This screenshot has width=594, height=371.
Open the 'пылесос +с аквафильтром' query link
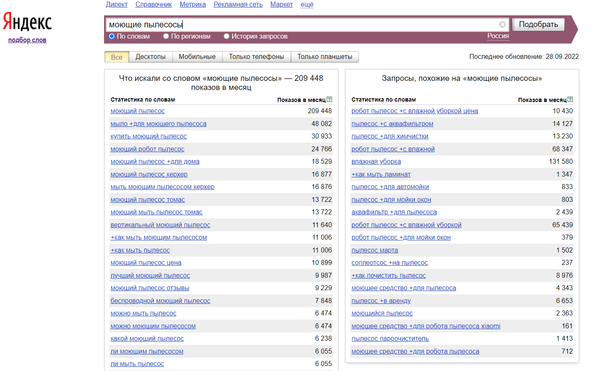point(392,124)
